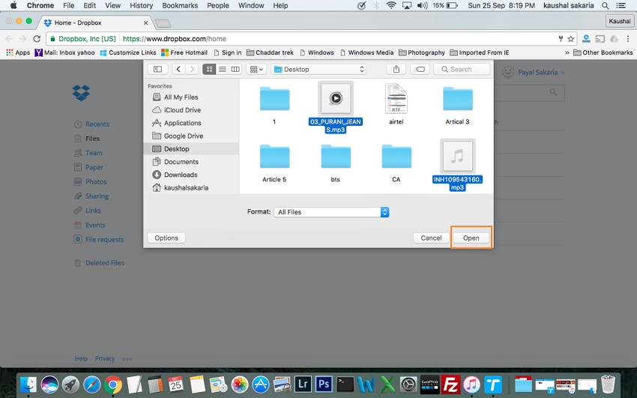This screenshot has width=637, height=398.
Task: Expand the Desktop location dropdown
Action: click(x=318, y=69)
